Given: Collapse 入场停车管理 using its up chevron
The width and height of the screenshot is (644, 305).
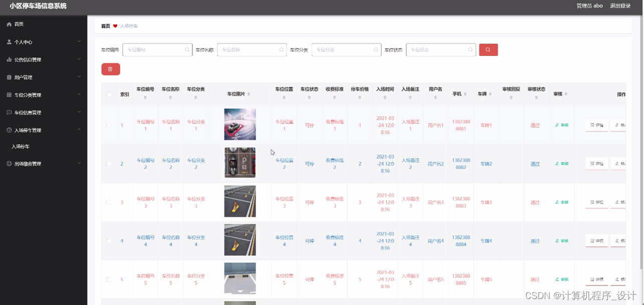Looking at the screenshot, I should [79, 129].
